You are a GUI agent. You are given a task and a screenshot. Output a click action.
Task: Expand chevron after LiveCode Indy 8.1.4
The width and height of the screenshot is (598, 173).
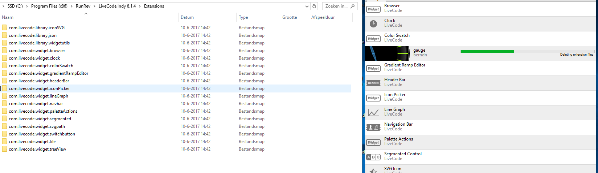[140, 6]
